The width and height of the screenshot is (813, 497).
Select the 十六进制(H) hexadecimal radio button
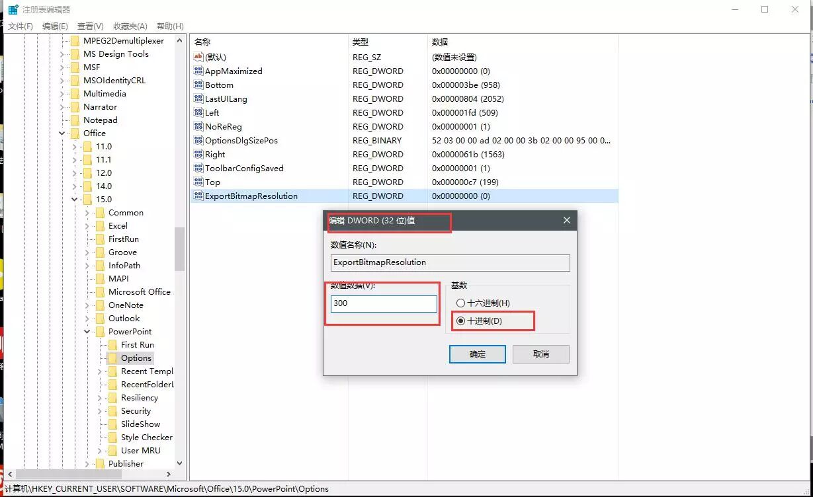click(x=461, y=303)
